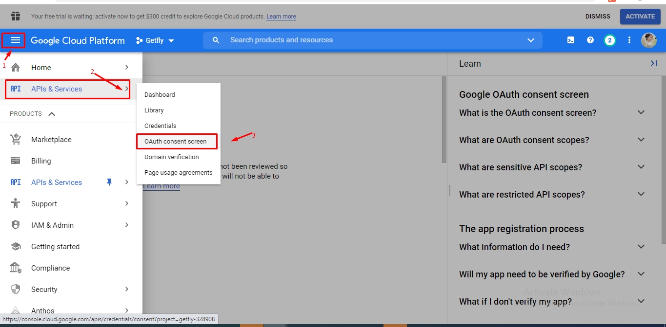Click the help question mark icon
The width and height of the screenshot is (666, 327).
pyautogui.click(x=590, y=40)
